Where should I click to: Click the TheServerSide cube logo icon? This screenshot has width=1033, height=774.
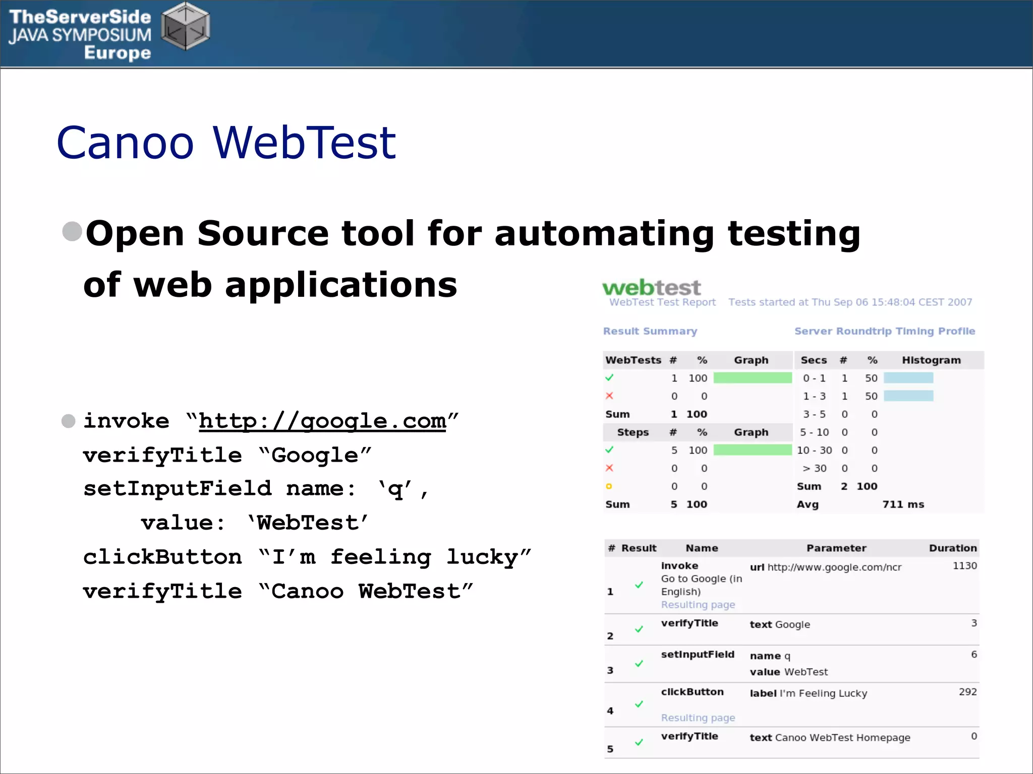186,26
